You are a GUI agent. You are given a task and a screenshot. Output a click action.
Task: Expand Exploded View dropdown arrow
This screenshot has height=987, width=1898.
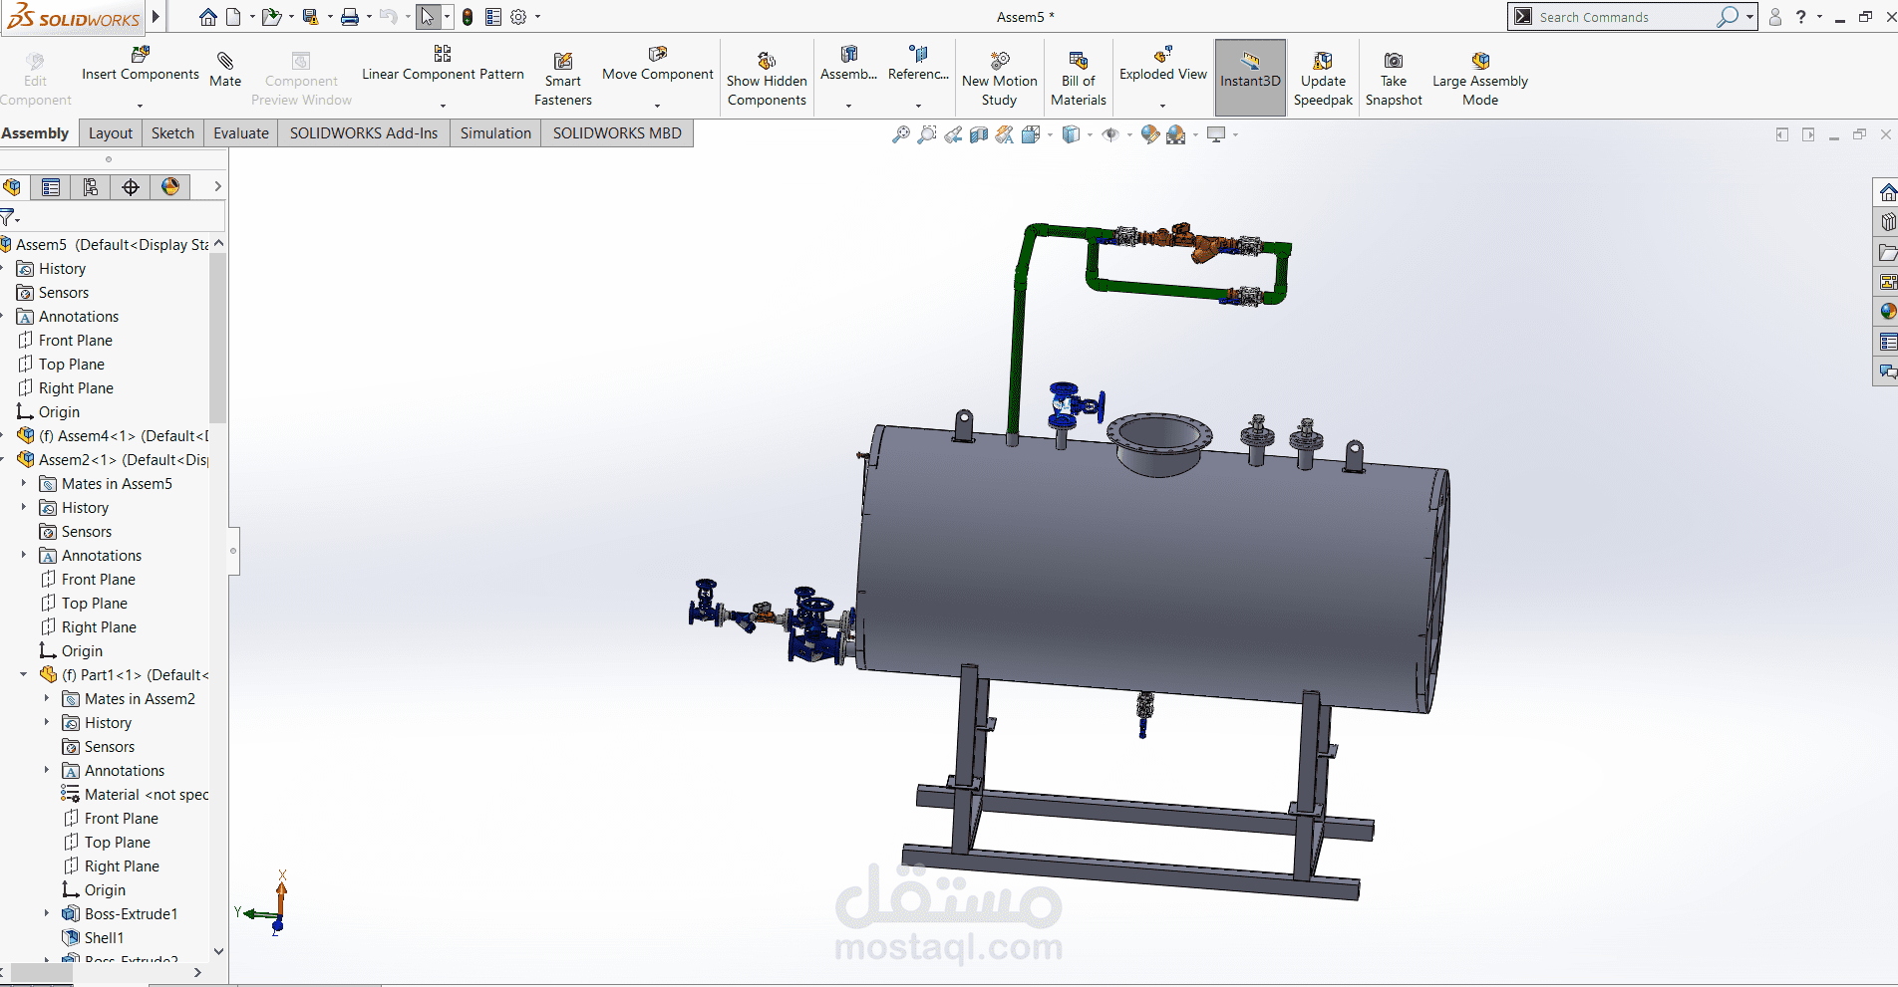(x=1162, y=105)
